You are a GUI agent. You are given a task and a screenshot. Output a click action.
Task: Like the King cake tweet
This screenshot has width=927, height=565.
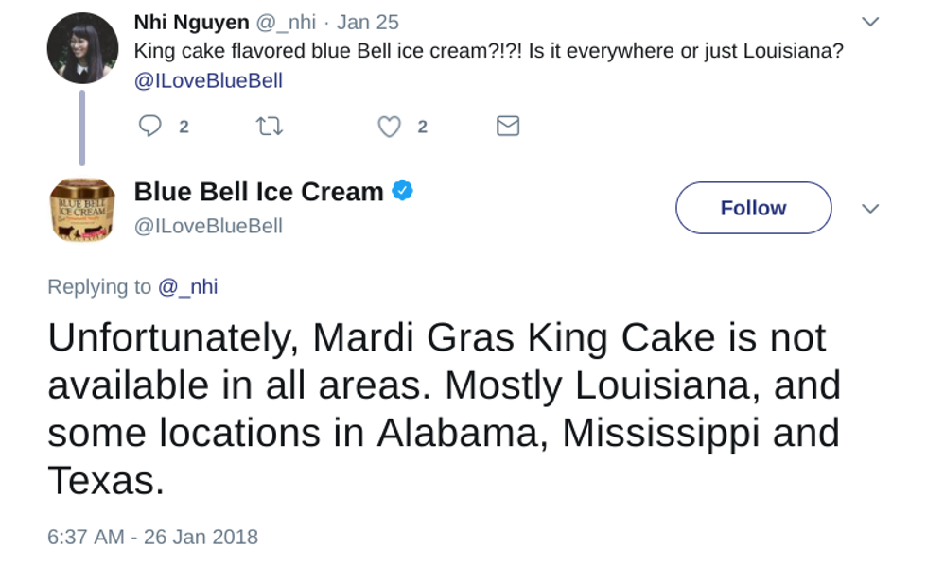[389, 127]
